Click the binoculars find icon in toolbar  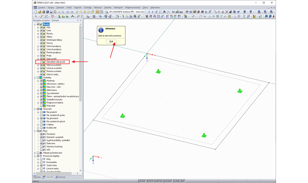point(173,12)
